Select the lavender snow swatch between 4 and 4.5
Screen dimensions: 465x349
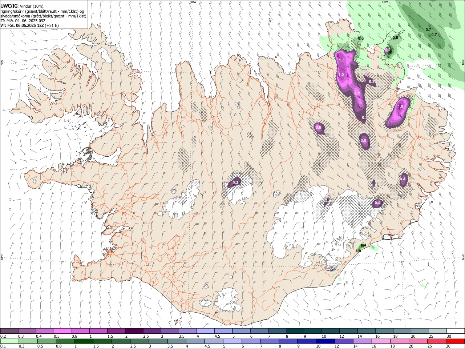[x=205, y=331]
